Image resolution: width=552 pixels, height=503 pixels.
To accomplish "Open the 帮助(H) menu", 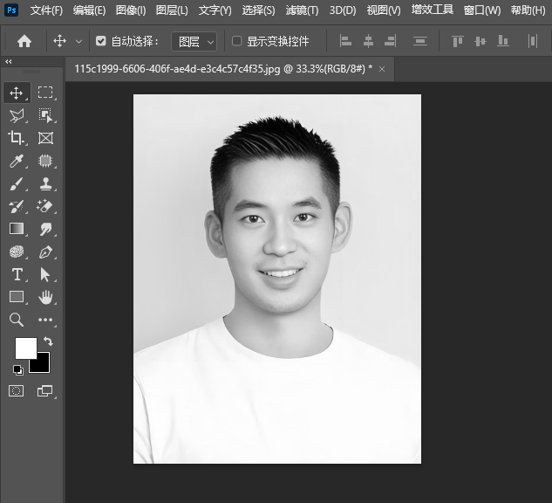I will pos(528,10).
